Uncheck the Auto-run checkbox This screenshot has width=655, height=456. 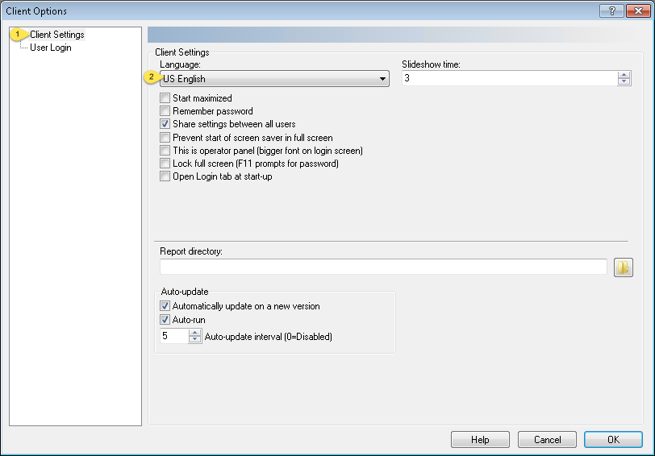pos(165,320)
